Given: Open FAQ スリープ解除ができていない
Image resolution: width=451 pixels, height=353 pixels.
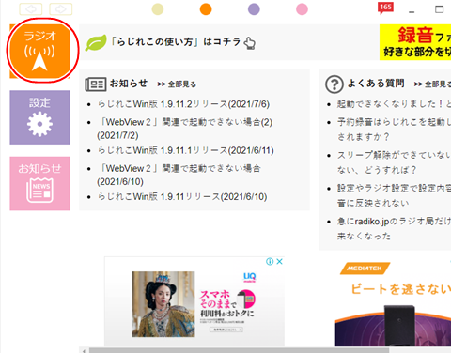Looking at the screenshot, I should [394, 162].
